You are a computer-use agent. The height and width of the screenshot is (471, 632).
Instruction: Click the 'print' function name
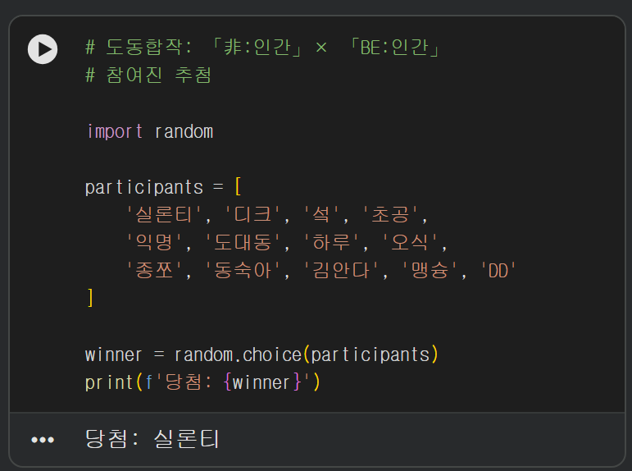point(109,382)
